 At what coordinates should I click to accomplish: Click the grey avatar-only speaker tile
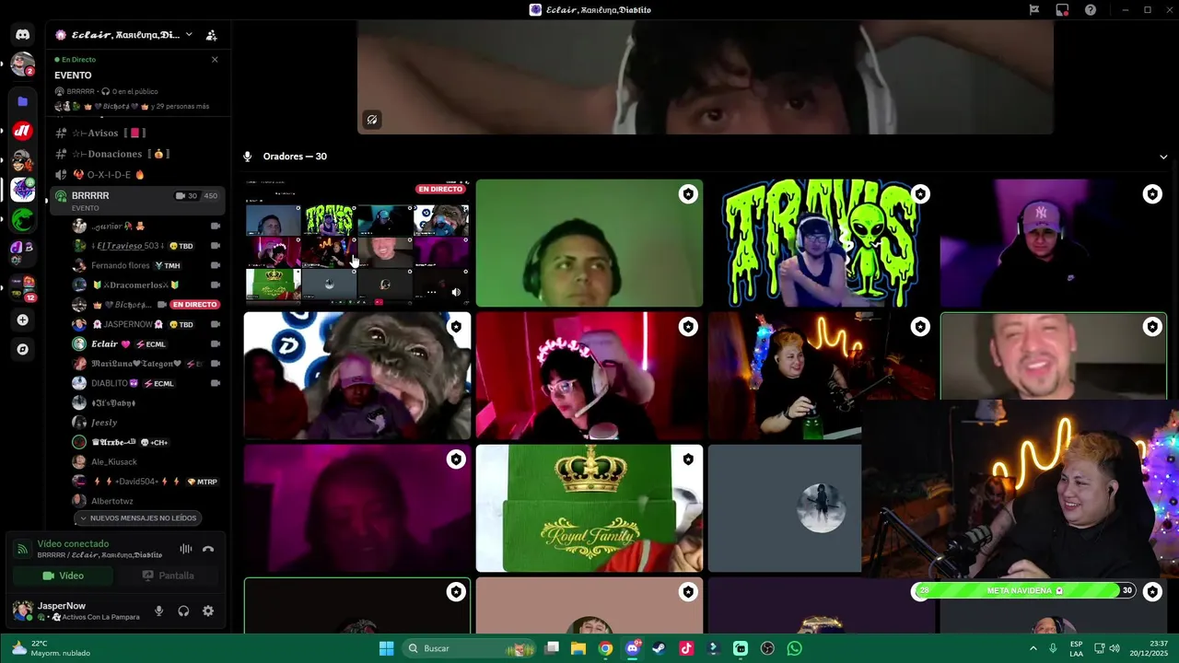click(785, 508)
